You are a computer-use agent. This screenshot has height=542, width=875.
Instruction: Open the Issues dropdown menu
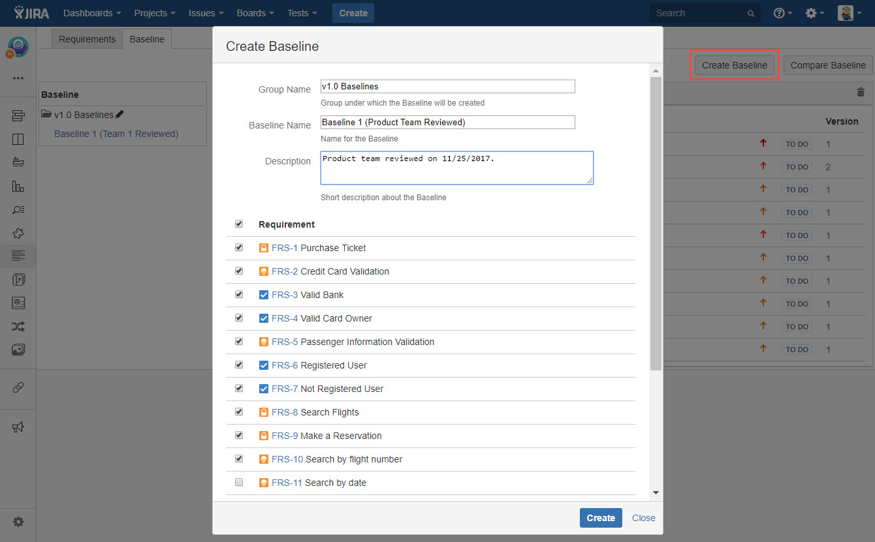tap(206, 13)
